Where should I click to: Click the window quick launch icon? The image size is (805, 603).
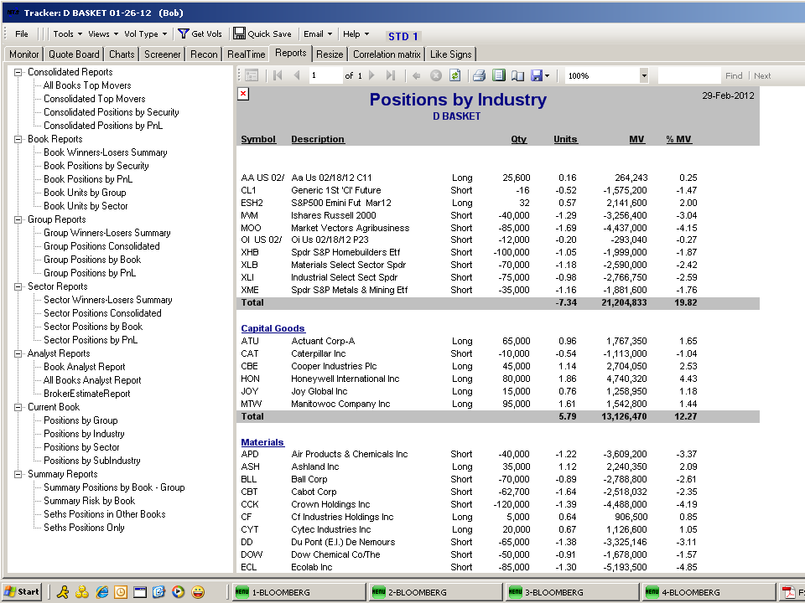(x=140, y=592)
